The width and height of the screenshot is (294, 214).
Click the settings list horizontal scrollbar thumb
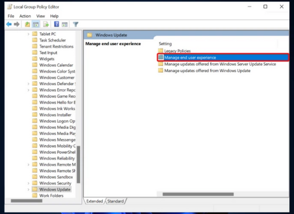[198, 194]
